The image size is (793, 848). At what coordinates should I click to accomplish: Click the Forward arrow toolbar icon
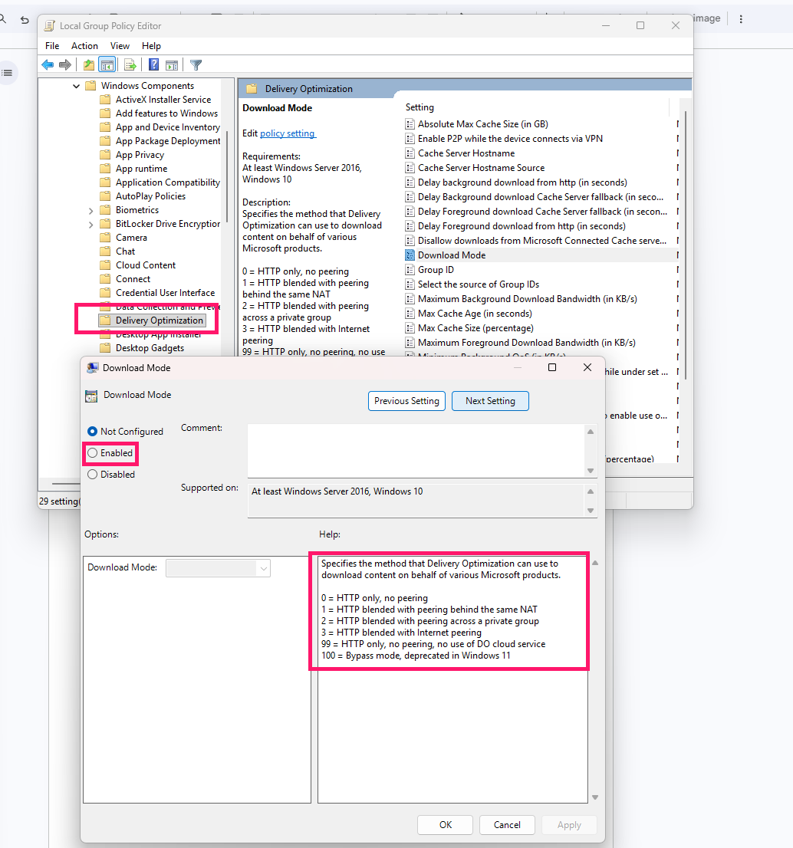click(65, 65)
